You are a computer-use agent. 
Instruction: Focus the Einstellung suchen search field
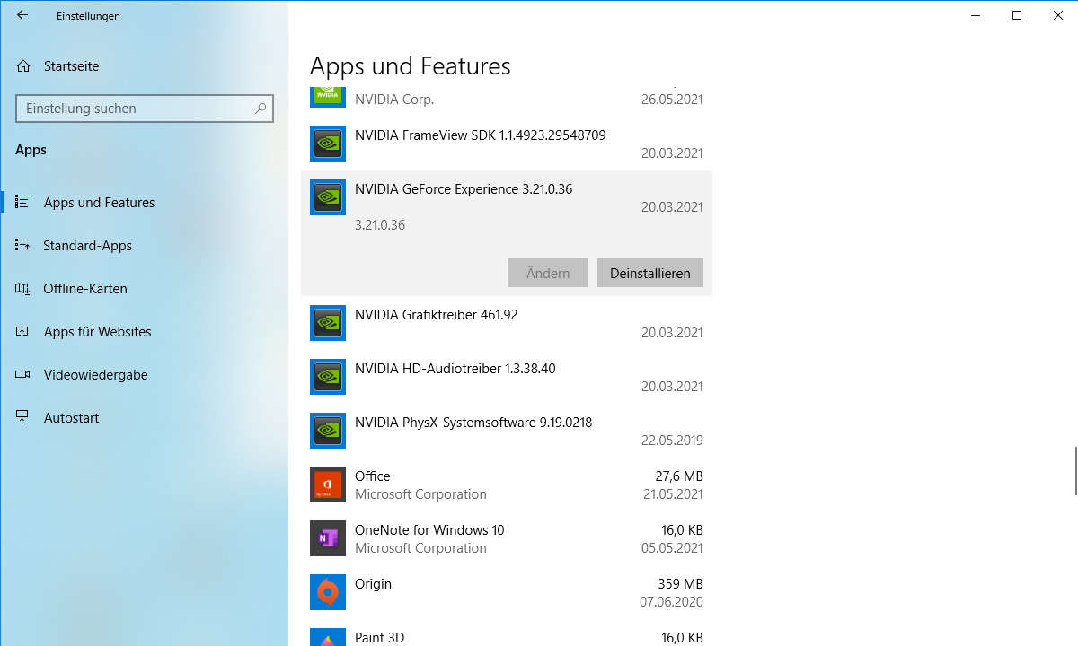145,109
